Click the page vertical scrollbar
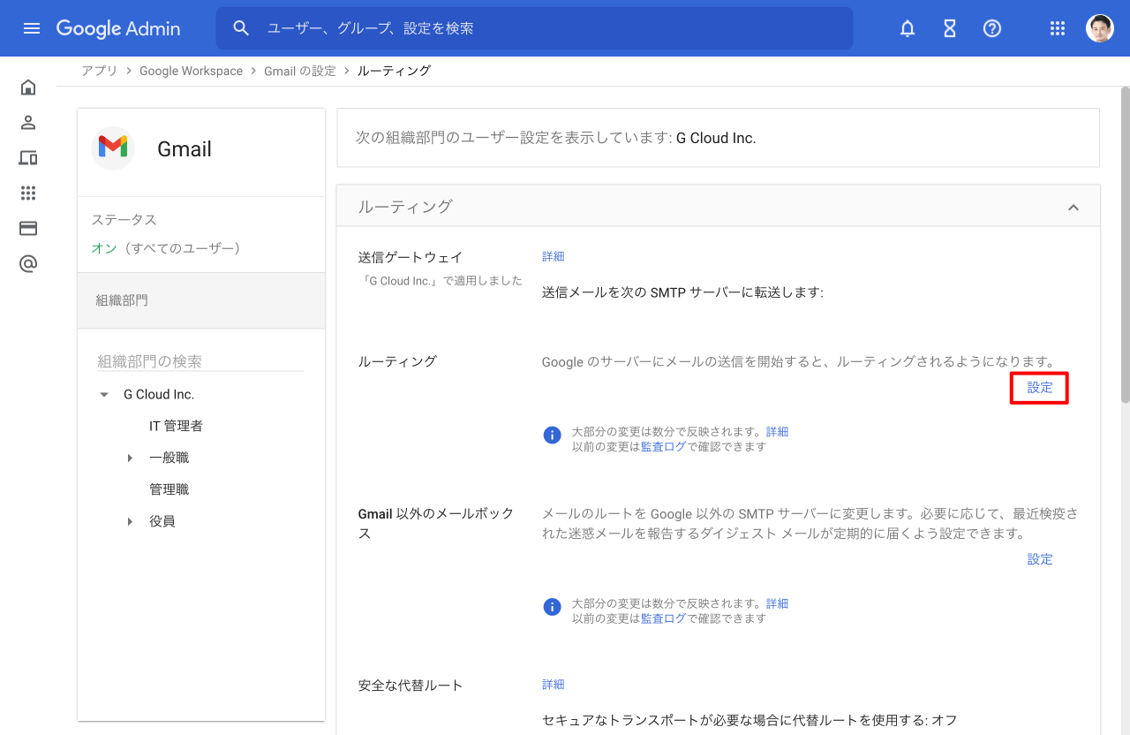The height and width of the screenshot is (735, 1130). pyautogui.click(x=1125, y=245)
